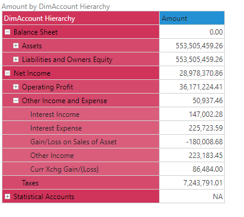Click the Balance Sheet amount 0.00
Image resolution: width=244 pixels, height=217 pixels.
[x=216, y=32]
